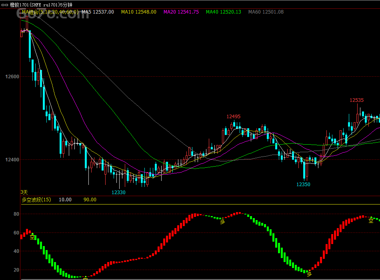Viewport: 380px width, 280px height.
Task: Select the 多空波段(15) indicator name
Action: point(36,200)
